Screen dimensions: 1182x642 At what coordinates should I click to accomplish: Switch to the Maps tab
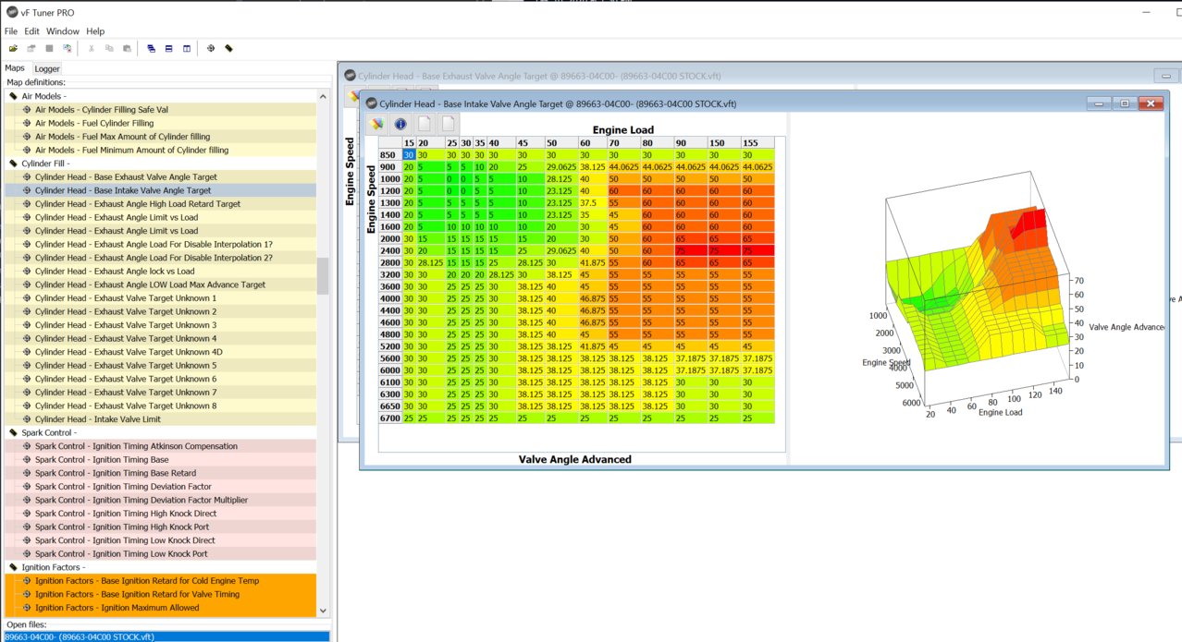click(x=15, y=67)
